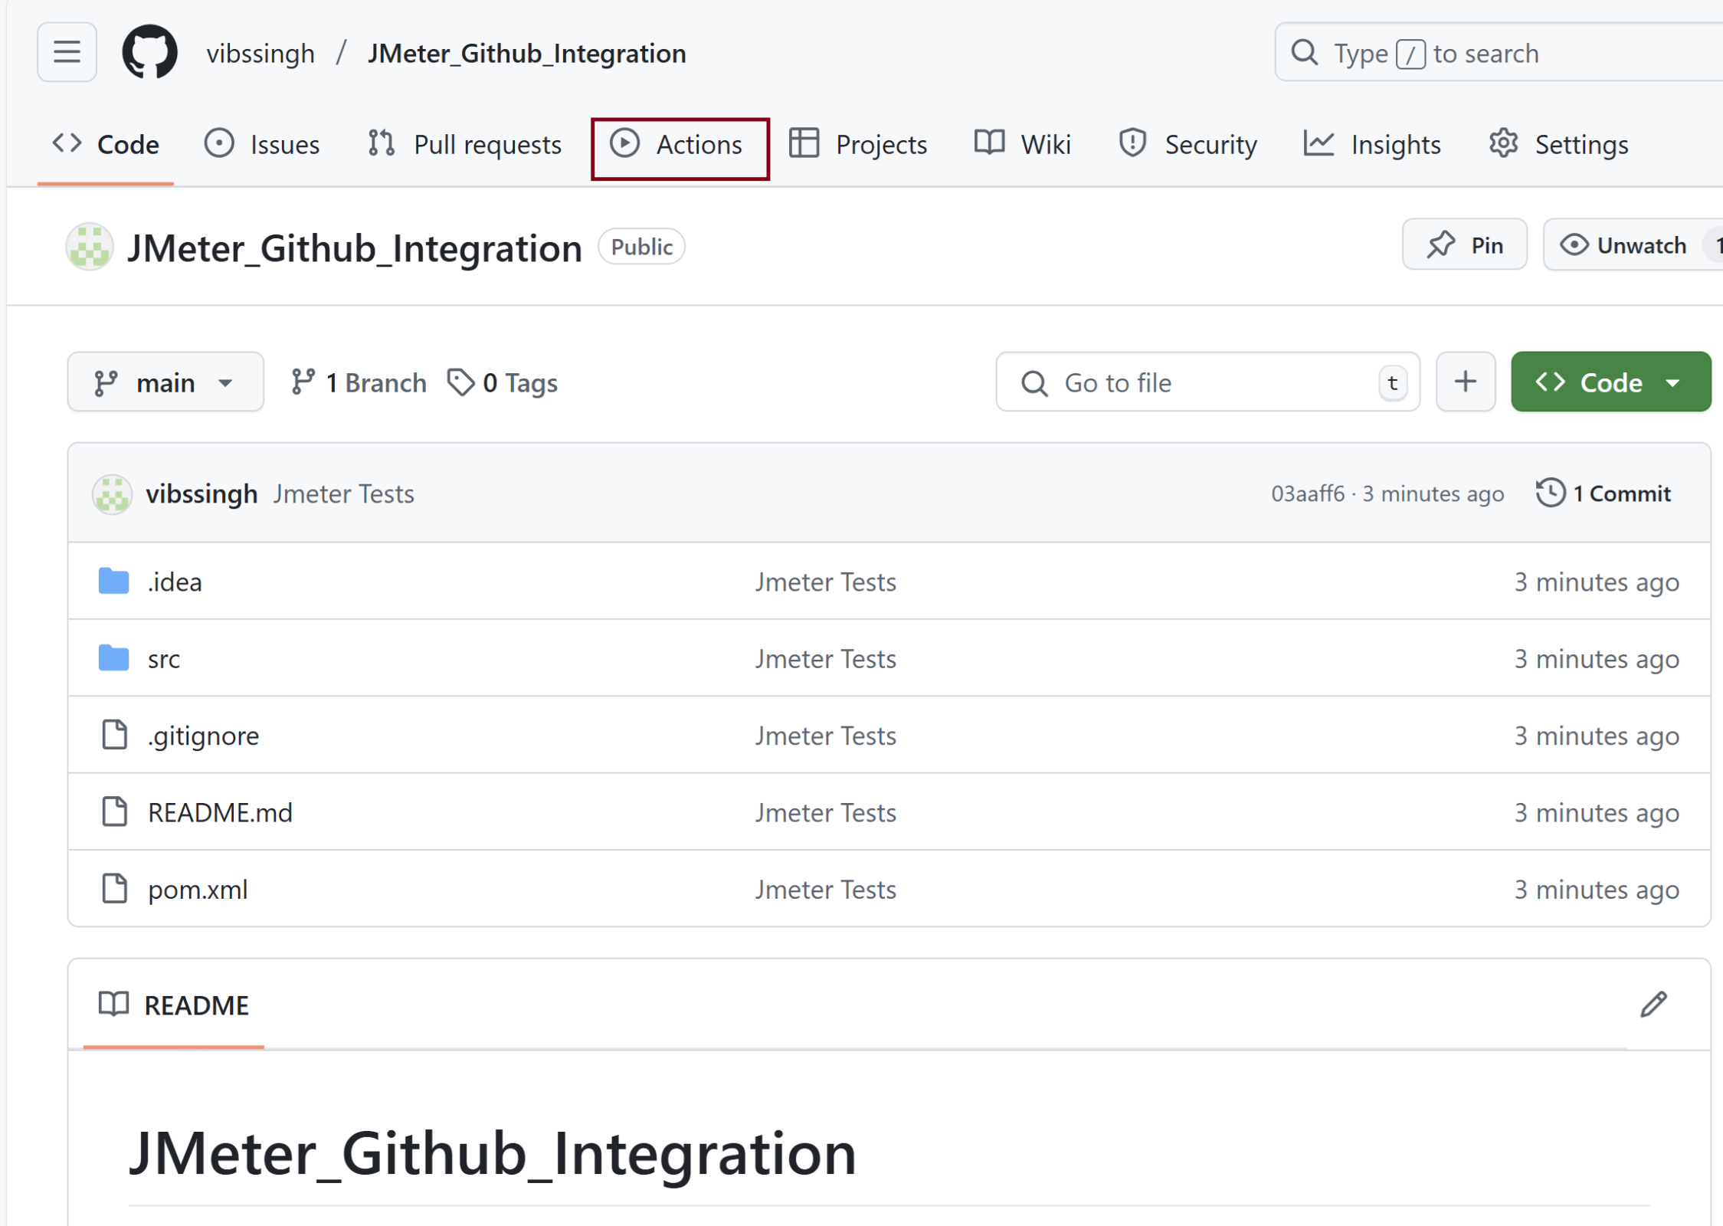Image resolution: width=1723 pixels, height=1226 pixels.
Task: Open the Insights tab
Action: coord(1371,144)
